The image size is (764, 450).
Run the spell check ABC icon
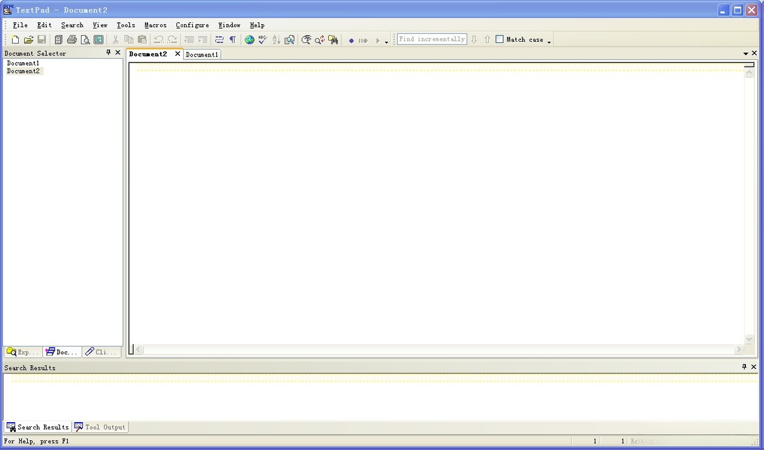click(x=263, y=39)
